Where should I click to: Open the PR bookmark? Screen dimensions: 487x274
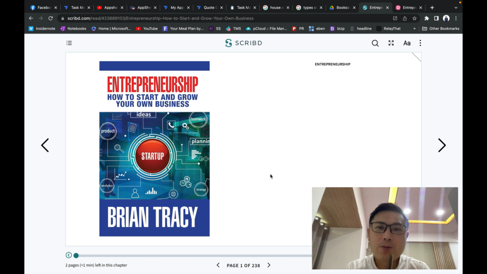[x=298, y=29]
